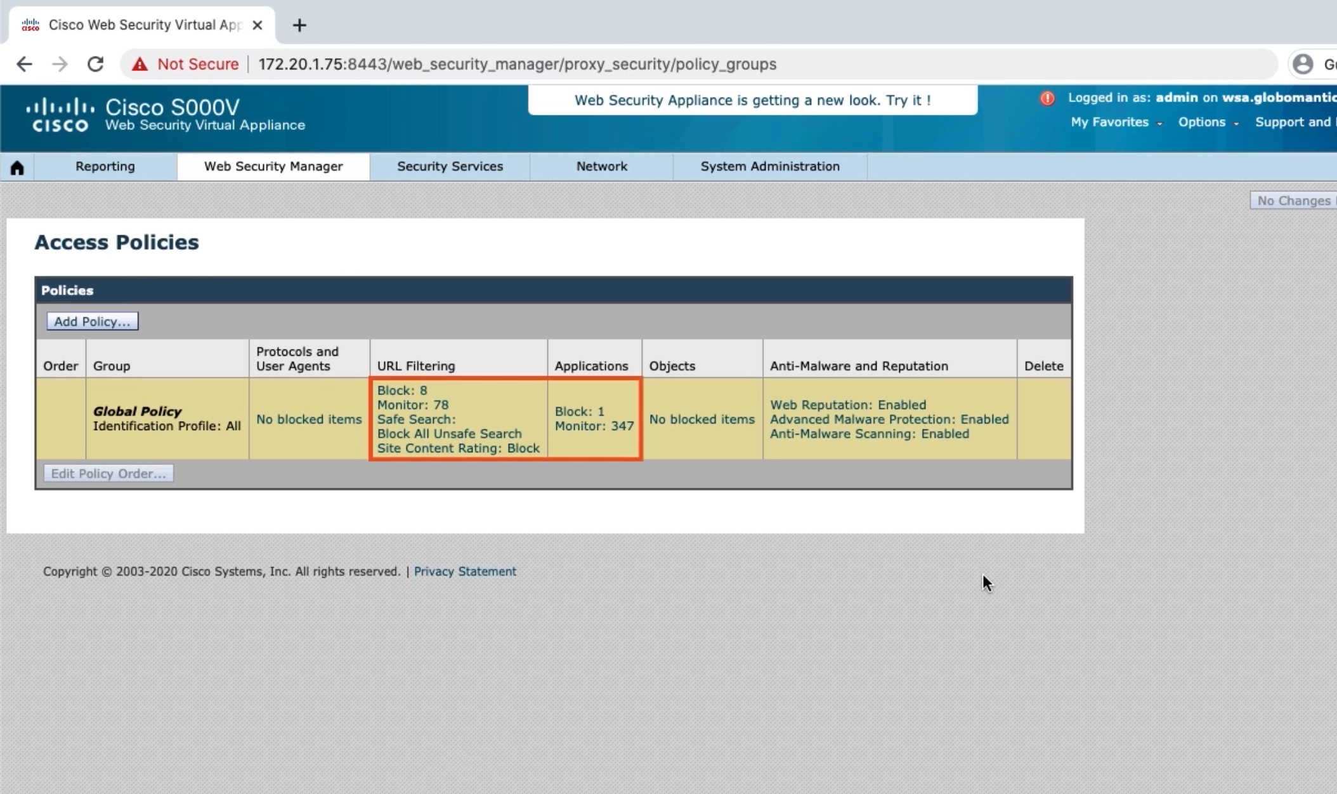Open the System Administration menu
1337x794 pixels.
click(x=770, y=166)
